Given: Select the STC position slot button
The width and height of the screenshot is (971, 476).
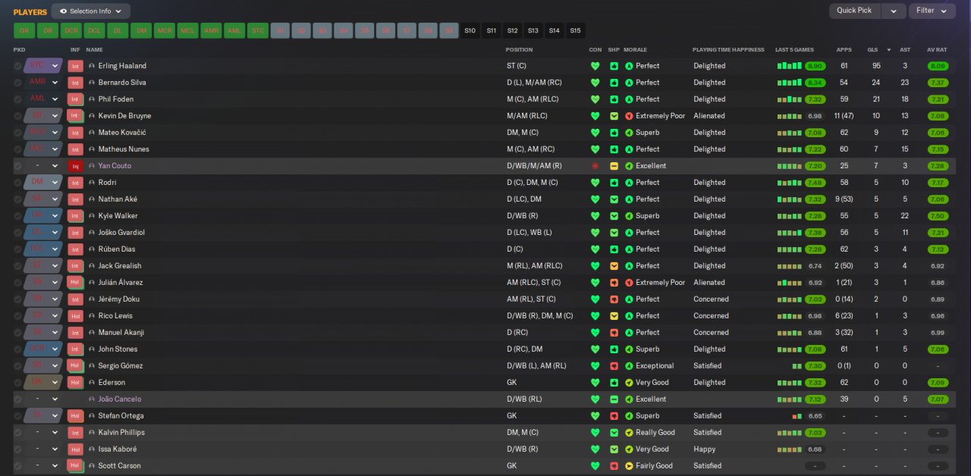Looking at the screenshot, I should tap(258, 31).
